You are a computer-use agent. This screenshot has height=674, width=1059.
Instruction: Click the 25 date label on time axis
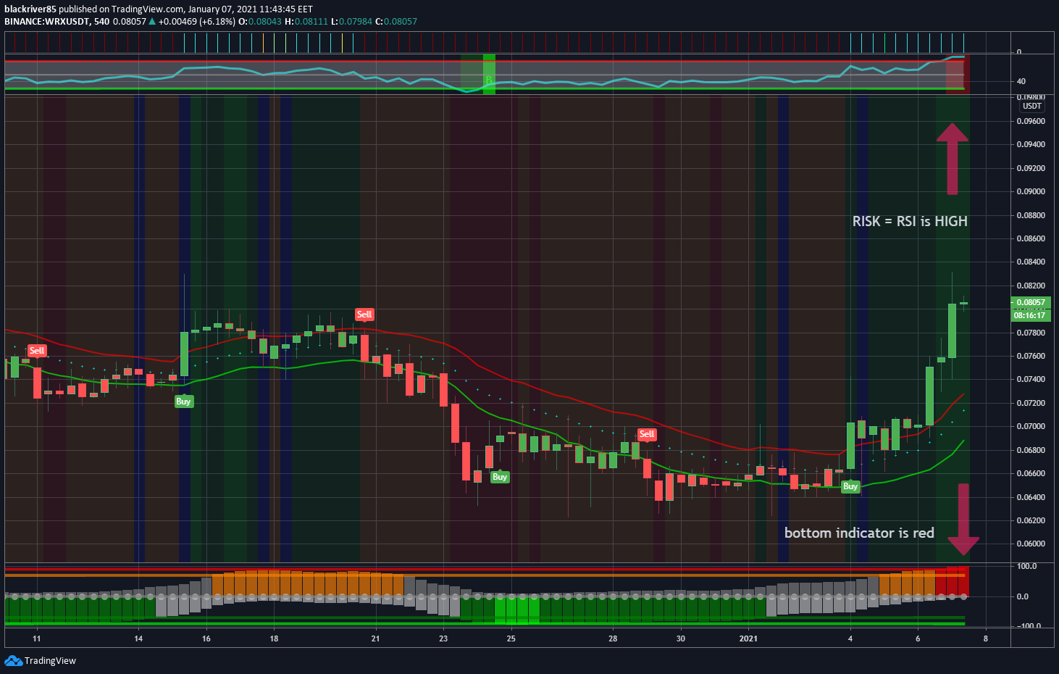point(511,638)
